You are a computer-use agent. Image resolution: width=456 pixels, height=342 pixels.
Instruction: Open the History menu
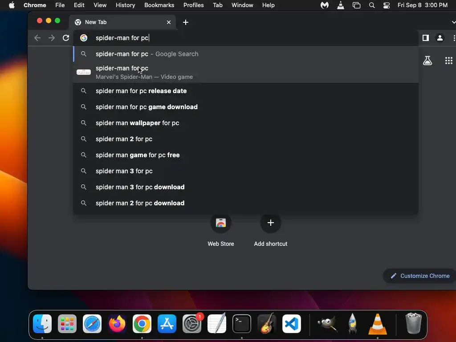pos(125,5)
